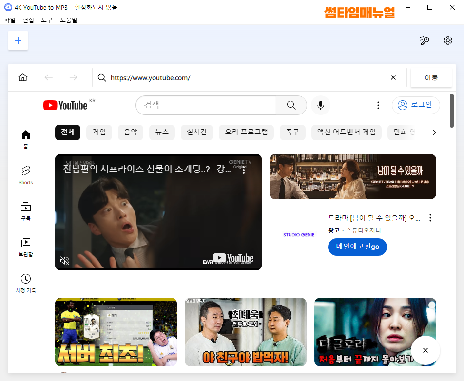
Task: Click the featured video title 전남편의 서프라이즈 선물이
Action: (x=147, y=169)
